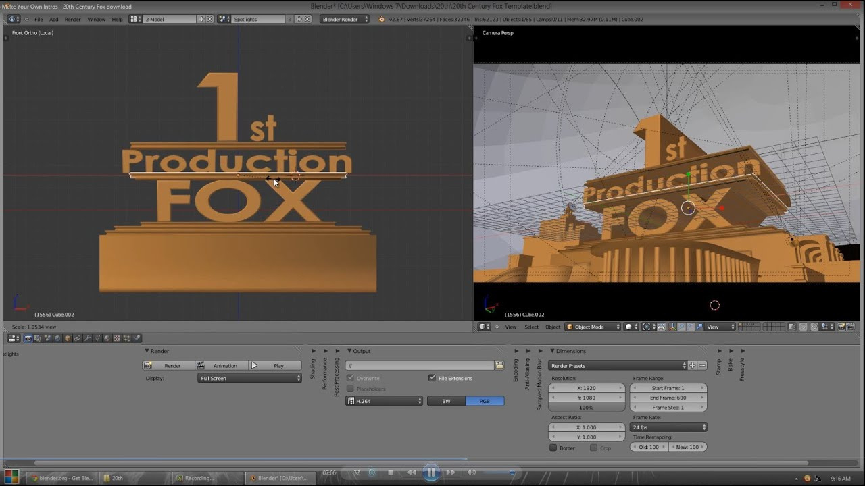Open file browser for output path
The image size is (865, 486).
pyautogui.click(x=499, y=365)
